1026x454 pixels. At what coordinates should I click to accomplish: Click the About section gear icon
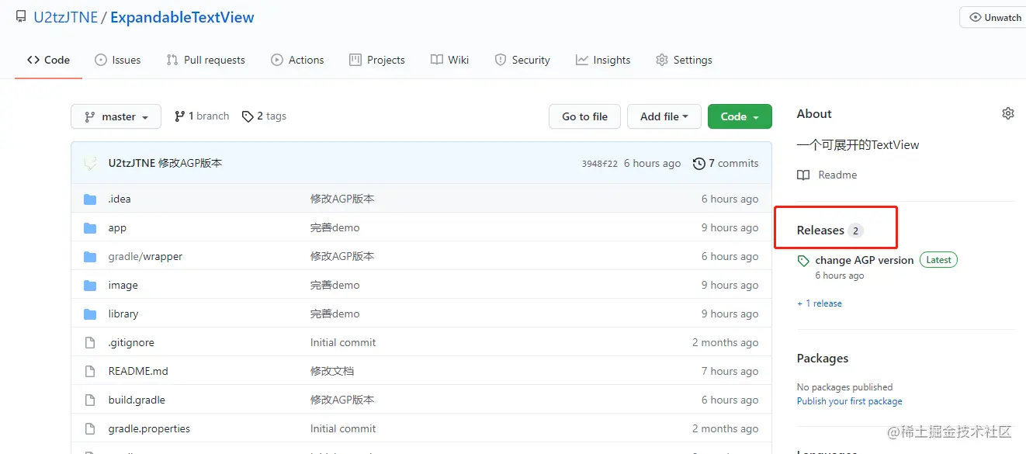click(x=1008, y=113)
